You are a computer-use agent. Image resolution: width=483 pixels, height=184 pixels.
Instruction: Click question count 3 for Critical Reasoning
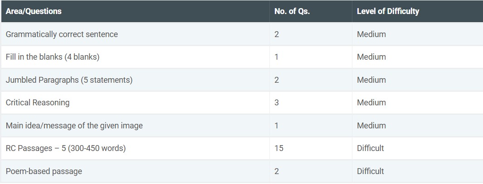[x=277, y=103]
